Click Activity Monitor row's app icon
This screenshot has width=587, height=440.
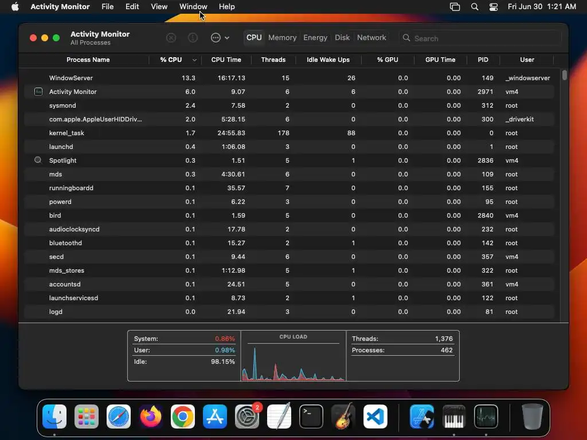point(38,92)
